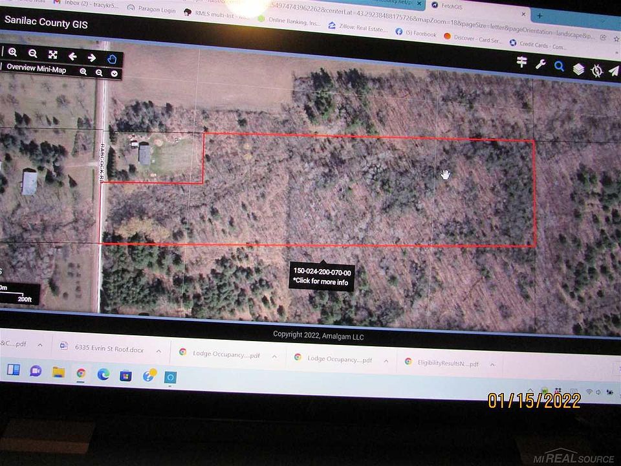This screenshot has height=466, width=621.
Task: Click the Wi-Fi network tray icon
Action: 589,392
